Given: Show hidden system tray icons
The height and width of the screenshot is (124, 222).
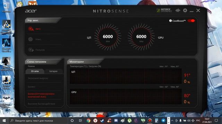Looking at the screenshot, I should click(172, 121).
